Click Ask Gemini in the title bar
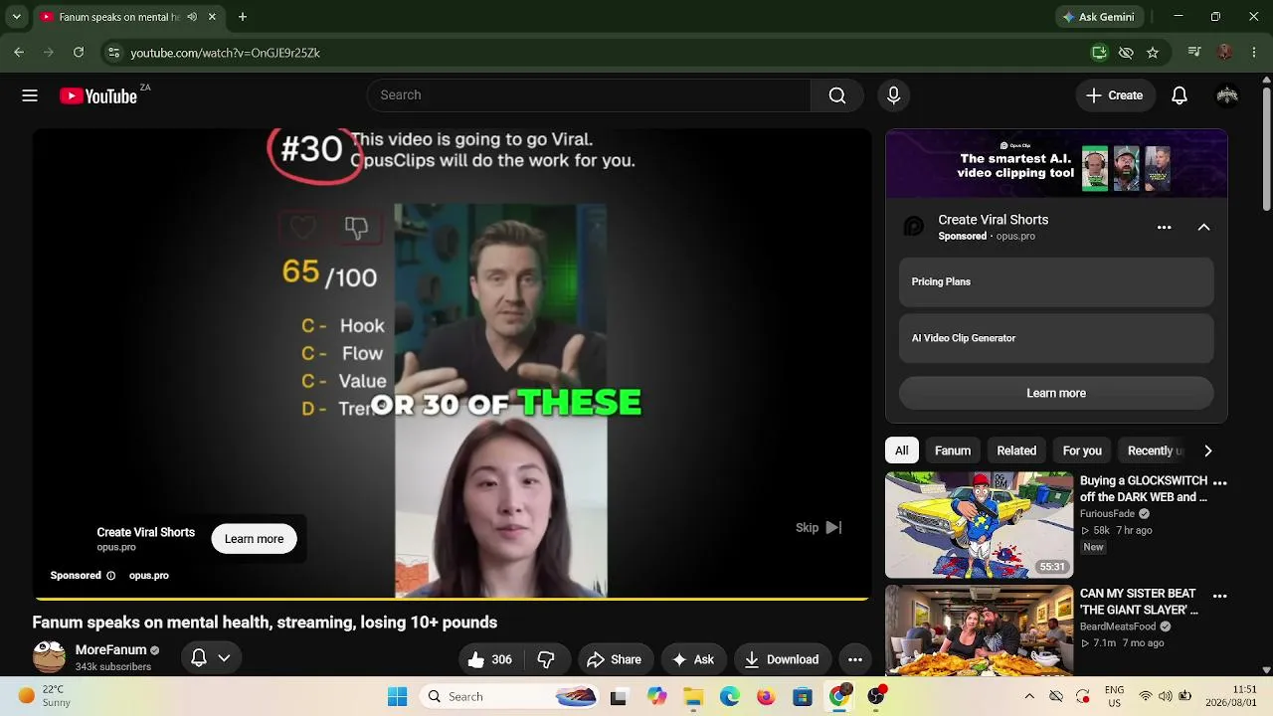1273x716 pixels. coord(1098,17)
